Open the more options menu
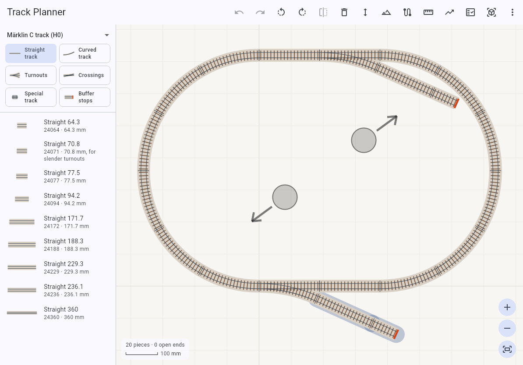Screen dimensions: 523x365 tap(512, 12)
